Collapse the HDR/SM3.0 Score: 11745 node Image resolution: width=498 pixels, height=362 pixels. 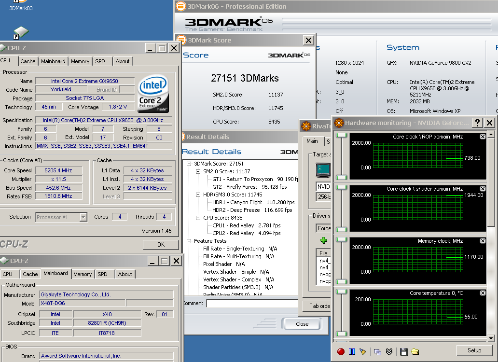198,195
